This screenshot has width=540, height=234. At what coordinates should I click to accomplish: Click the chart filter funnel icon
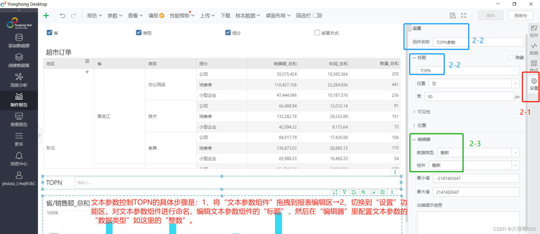coord(345,192)
